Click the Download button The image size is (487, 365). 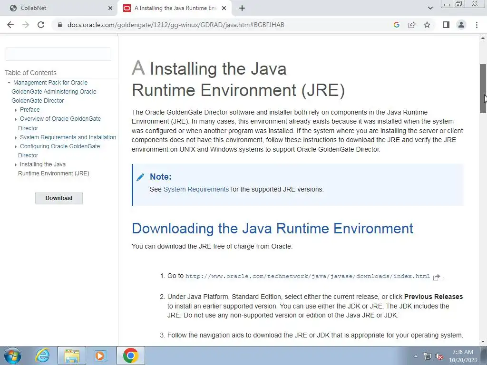(59, 198)
